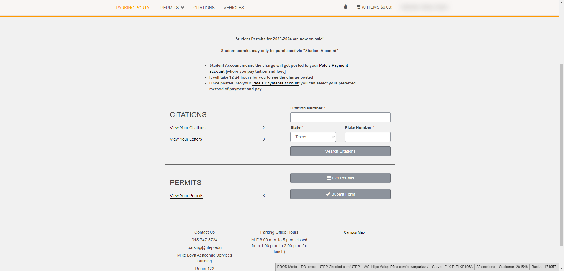Open View Your Citations link
The height and width of the screenshot is (271, 564).
click(188, 128)
